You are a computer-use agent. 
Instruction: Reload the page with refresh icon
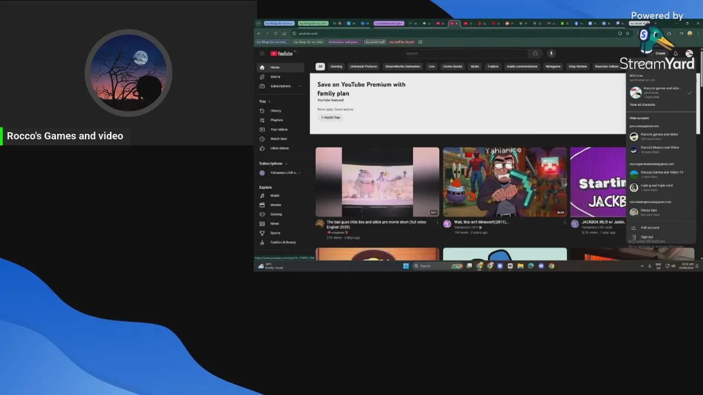coord(276,33)
